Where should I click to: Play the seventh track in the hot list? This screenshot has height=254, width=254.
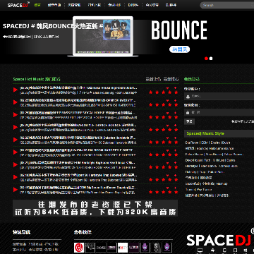pyautogui.click(x=16, y=164)
